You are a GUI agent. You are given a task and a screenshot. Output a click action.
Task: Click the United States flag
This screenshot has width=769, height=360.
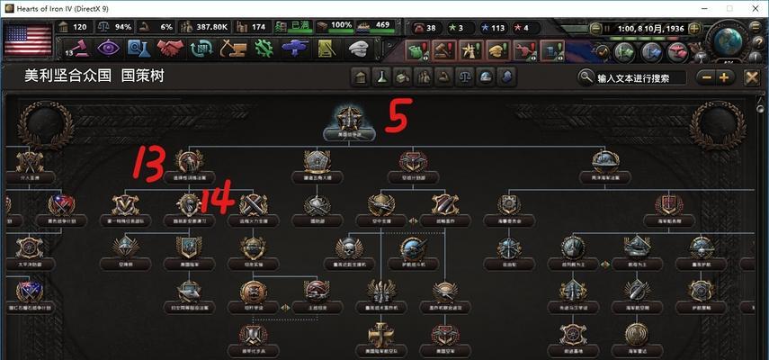pos(28,40)
